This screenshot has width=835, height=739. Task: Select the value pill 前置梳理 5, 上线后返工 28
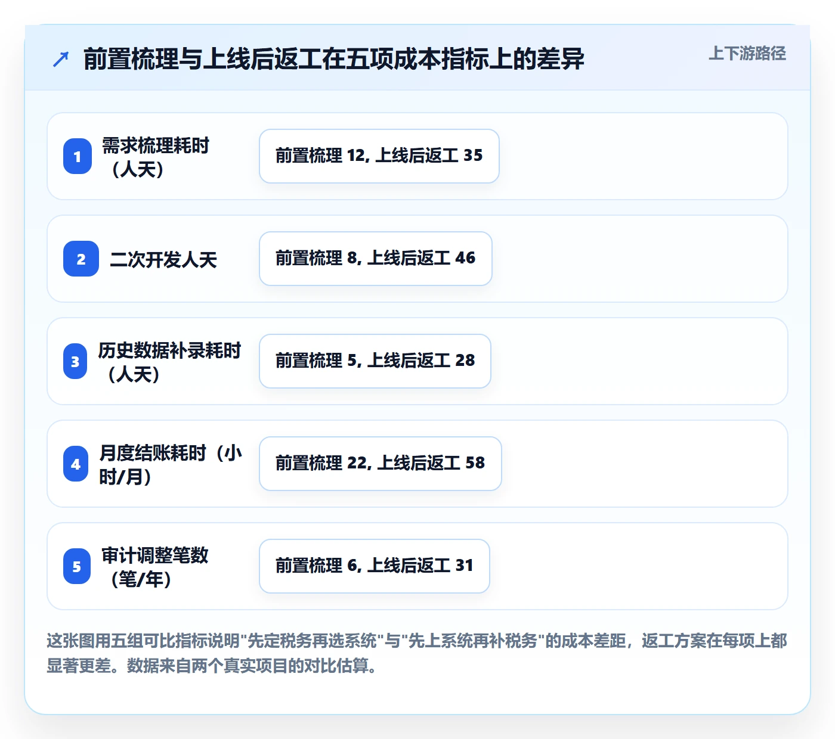click(375, 361)
